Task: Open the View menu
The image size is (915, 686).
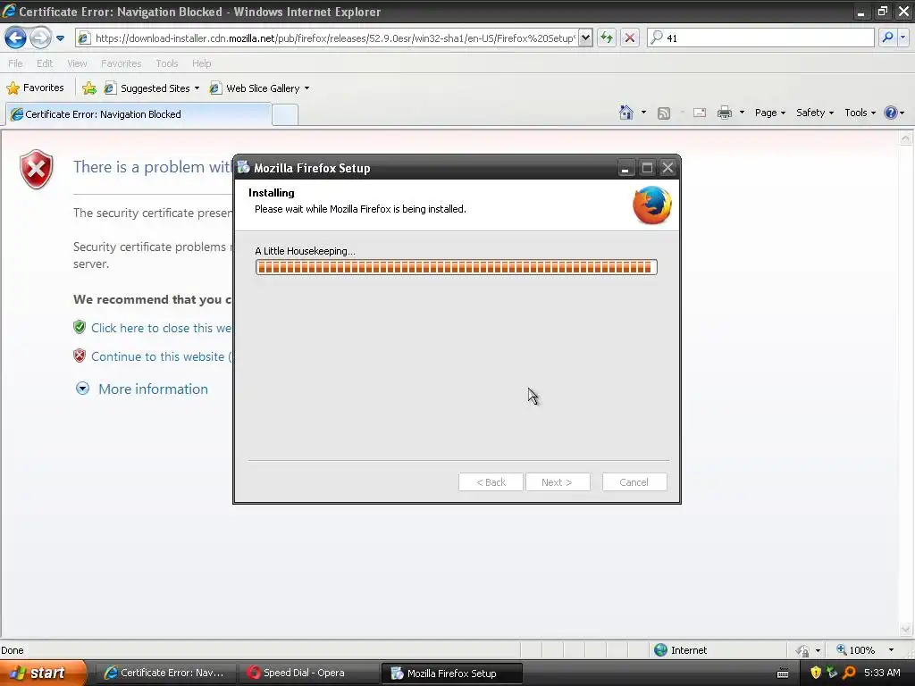Action: [x=77, y=63]
